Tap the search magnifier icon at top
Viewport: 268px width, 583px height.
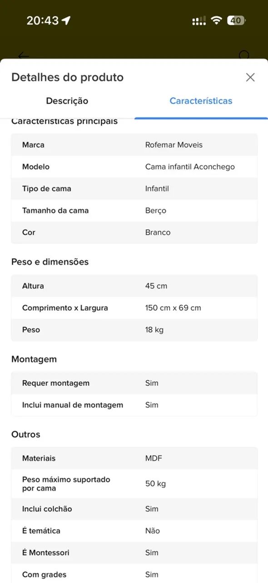click(244, 56)
